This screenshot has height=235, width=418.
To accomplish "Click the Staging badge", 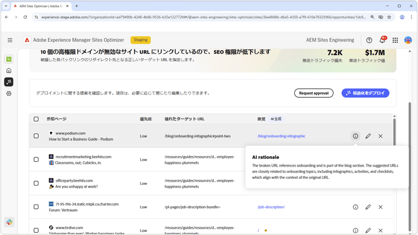I will [x=140, y=40].
